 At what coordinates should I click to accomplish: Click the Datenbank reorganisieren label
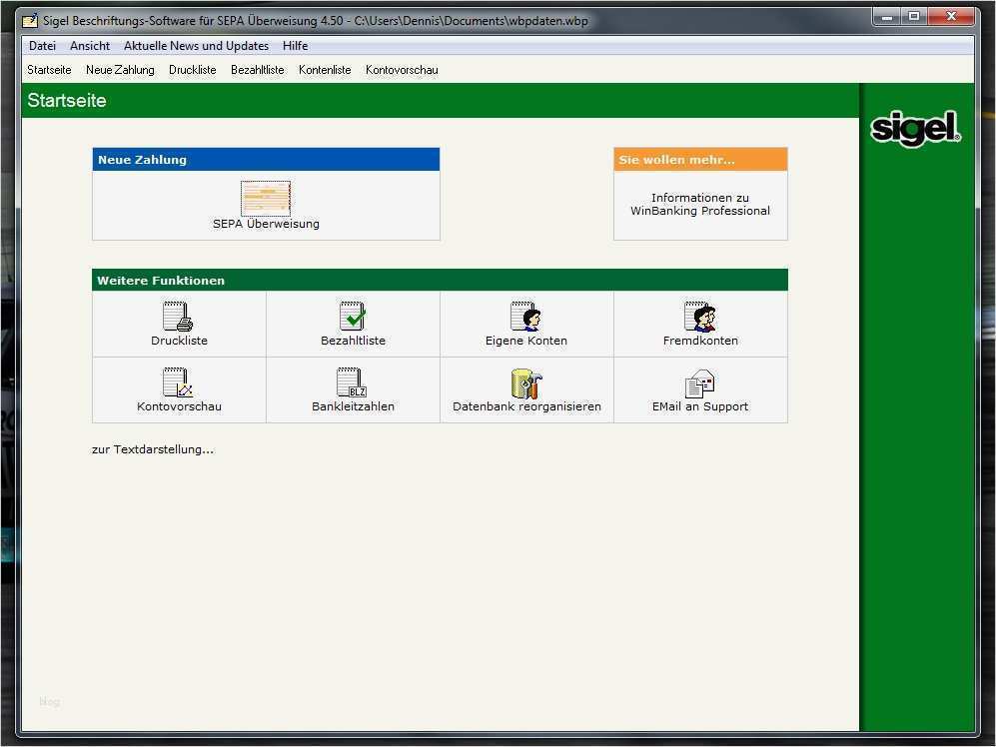(526, 406)
